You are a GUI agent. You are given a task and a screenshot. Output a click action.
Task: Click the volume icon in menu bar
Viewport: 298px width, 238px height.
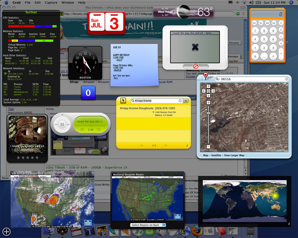pyautogui.click(x=251, y=3)
